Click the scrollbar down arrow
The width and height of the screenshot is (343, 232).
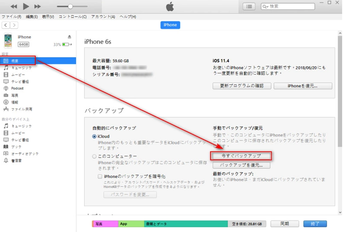coord(340,212)
